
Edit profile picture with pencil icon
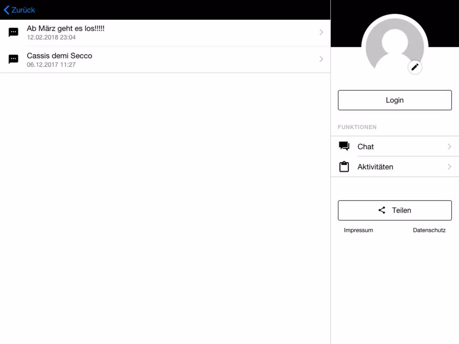click(x=415, y=67)
